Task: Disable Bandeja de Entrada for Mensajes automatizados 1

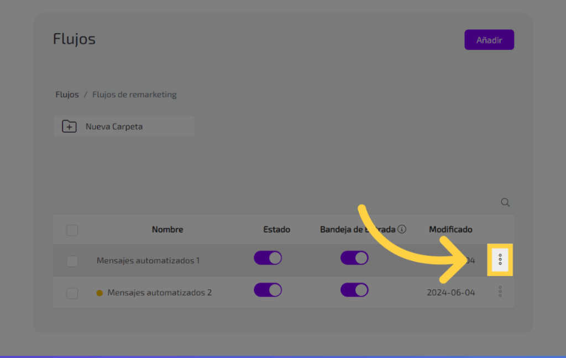Action: click(354, 258)
